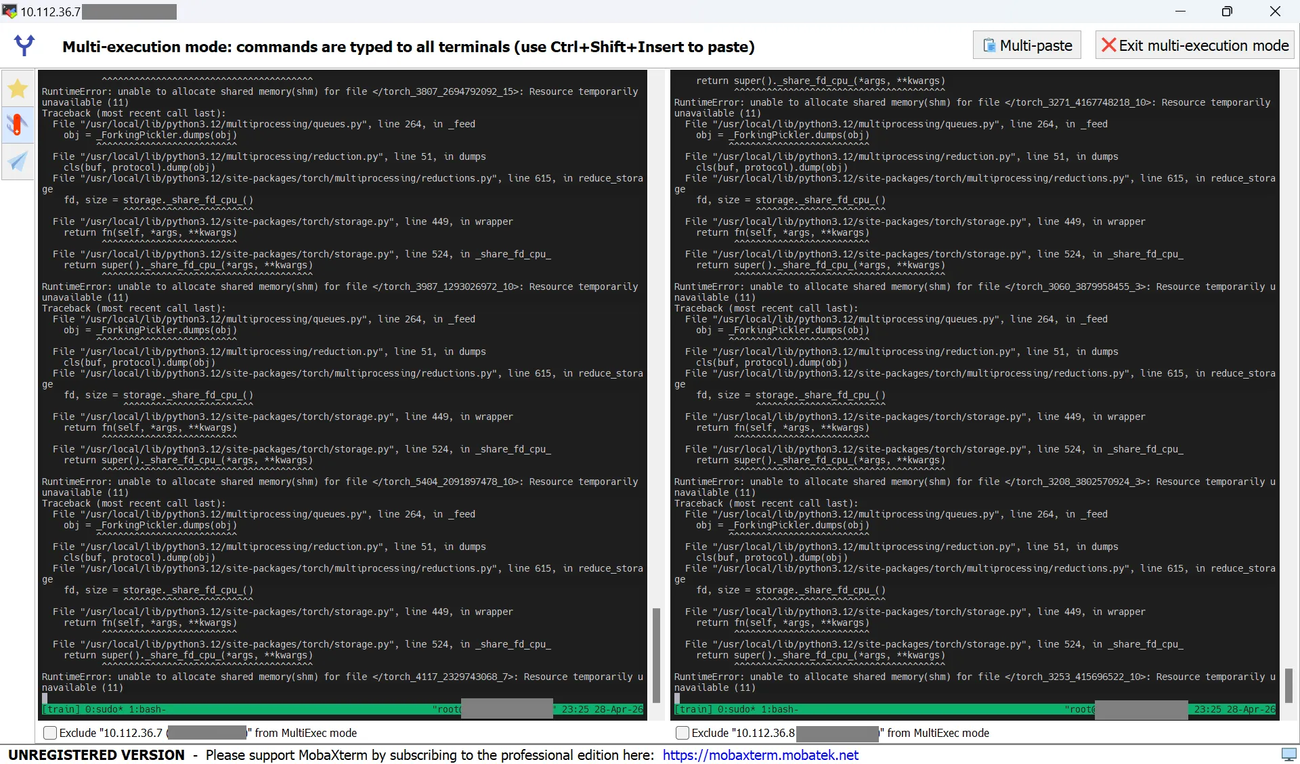Screen dimensions: 1300x764
Task: Click the blue multi-execution fork icon
Action: (x=24, y=45)
